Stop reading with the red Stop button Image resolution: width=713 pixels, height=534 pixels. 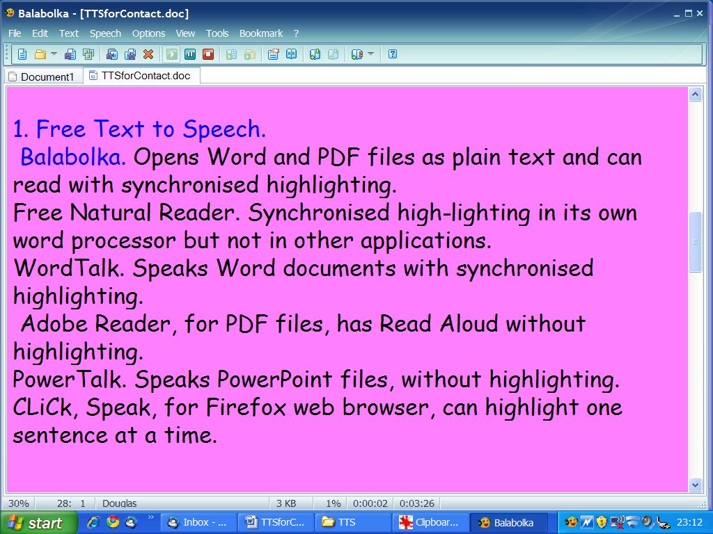click(208, 54)
